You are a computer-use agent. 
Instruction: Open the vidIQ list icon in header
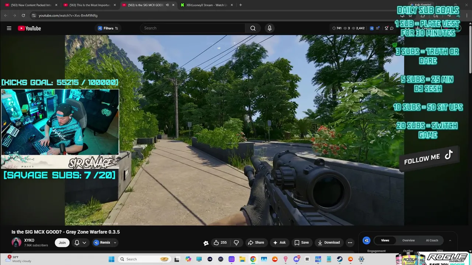point(378,28)
